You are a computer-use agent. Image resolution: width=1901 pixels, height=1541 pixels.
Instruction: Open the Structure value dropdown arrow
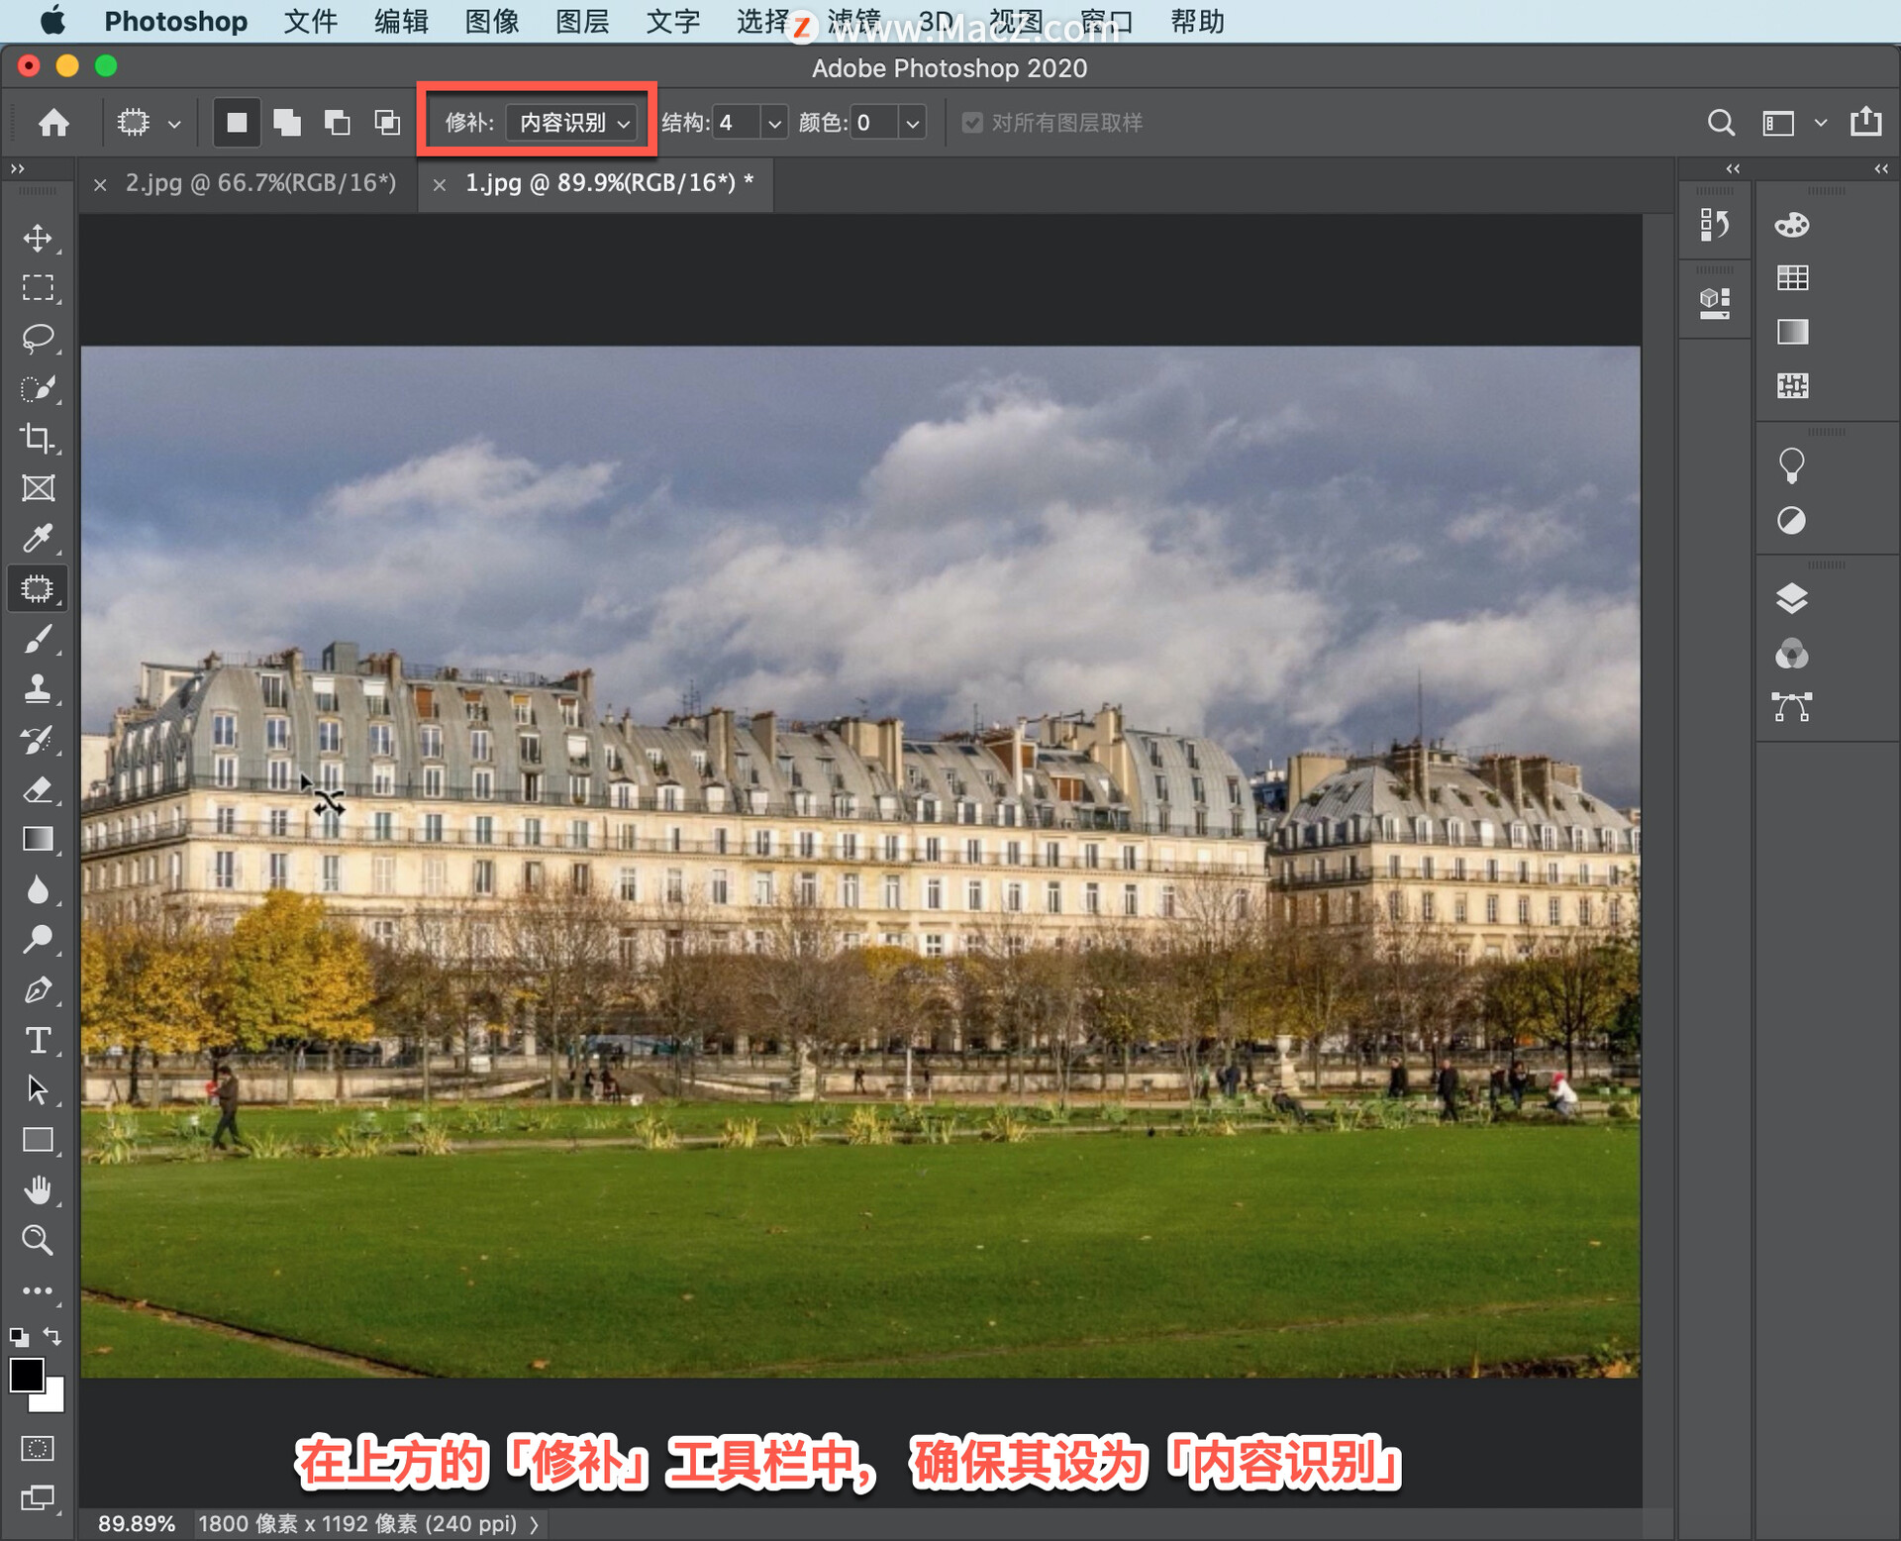(774, 123)
